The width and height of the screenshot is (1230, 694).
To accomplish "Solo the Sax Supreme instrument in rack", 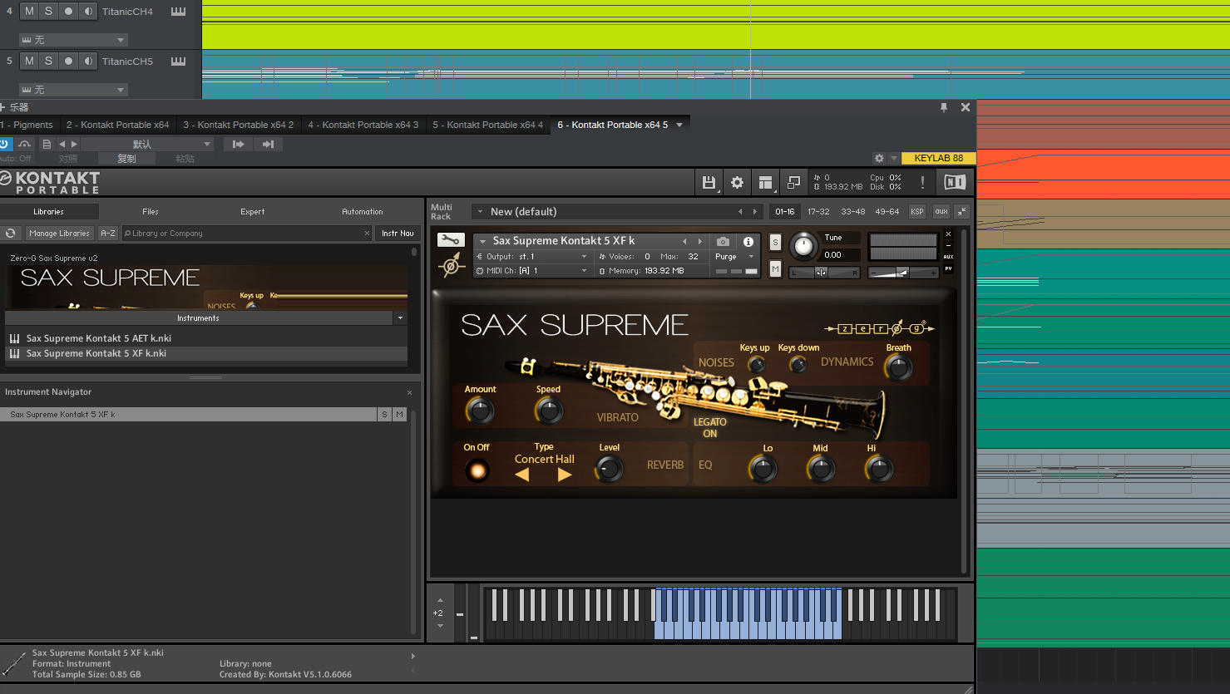I will 775,243.
